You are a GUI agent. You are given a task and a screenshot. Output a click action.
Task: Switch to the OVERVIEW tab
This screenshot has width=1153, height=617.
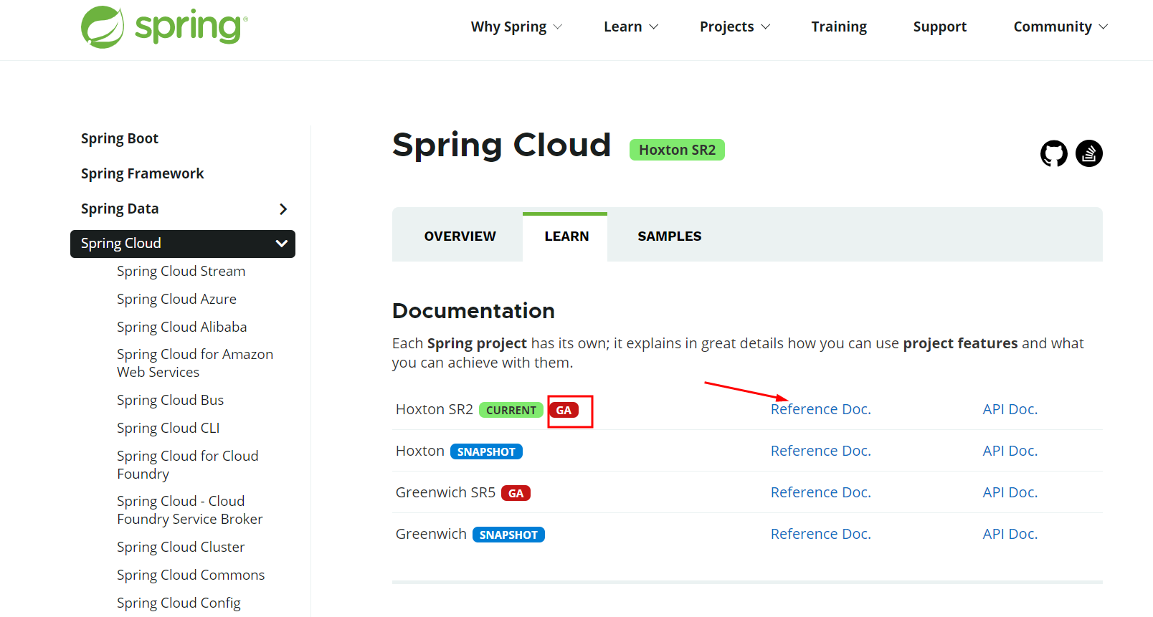pyautogui.click(x=460, y=236)
